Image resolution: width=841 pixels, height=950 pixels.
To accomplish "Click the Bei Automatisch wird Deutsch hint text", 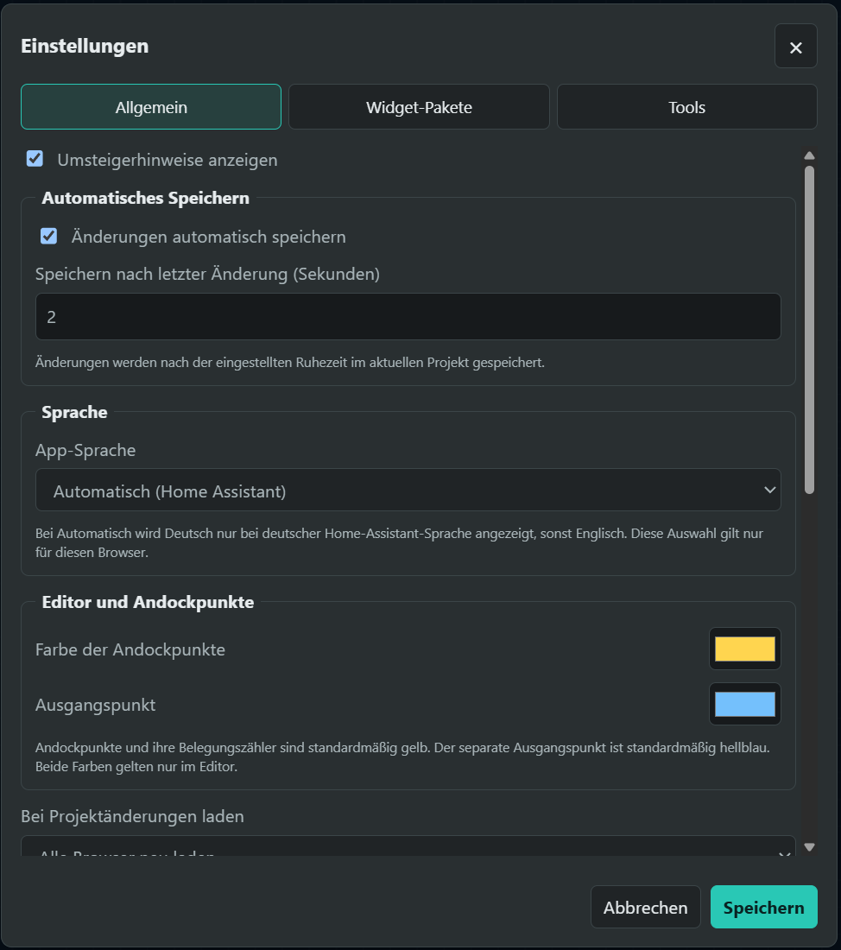I will (x=399, y=543).
